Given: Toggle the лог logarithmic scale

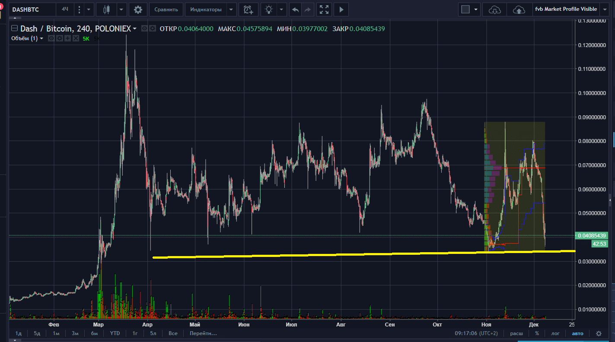Looking at the screenshot, I should point(555,333).
